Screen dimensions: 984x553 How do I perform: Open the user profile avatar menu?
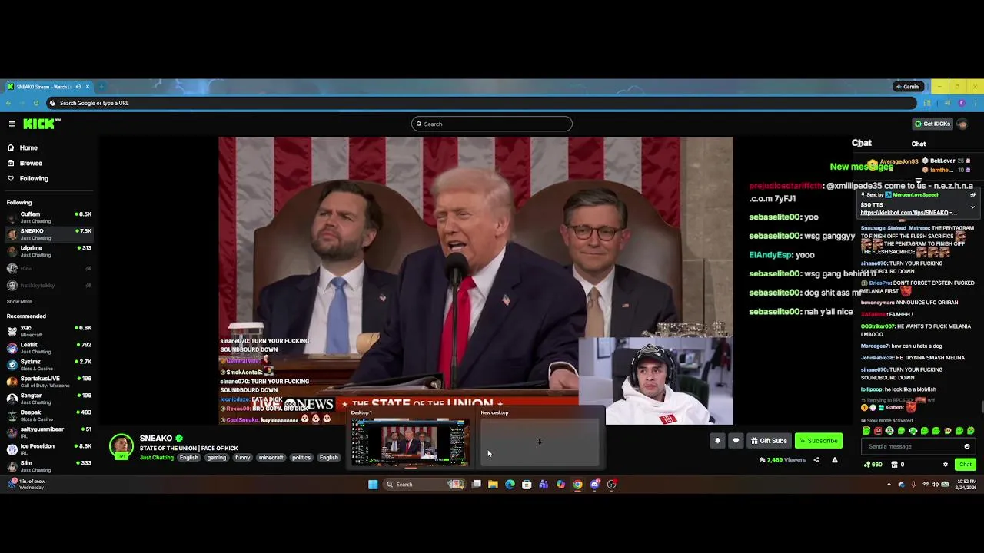(962, 124)
